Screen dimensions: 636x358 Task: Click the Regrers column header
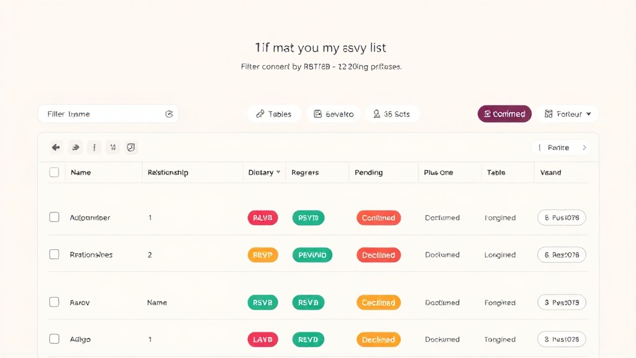(x=305, y=173)
